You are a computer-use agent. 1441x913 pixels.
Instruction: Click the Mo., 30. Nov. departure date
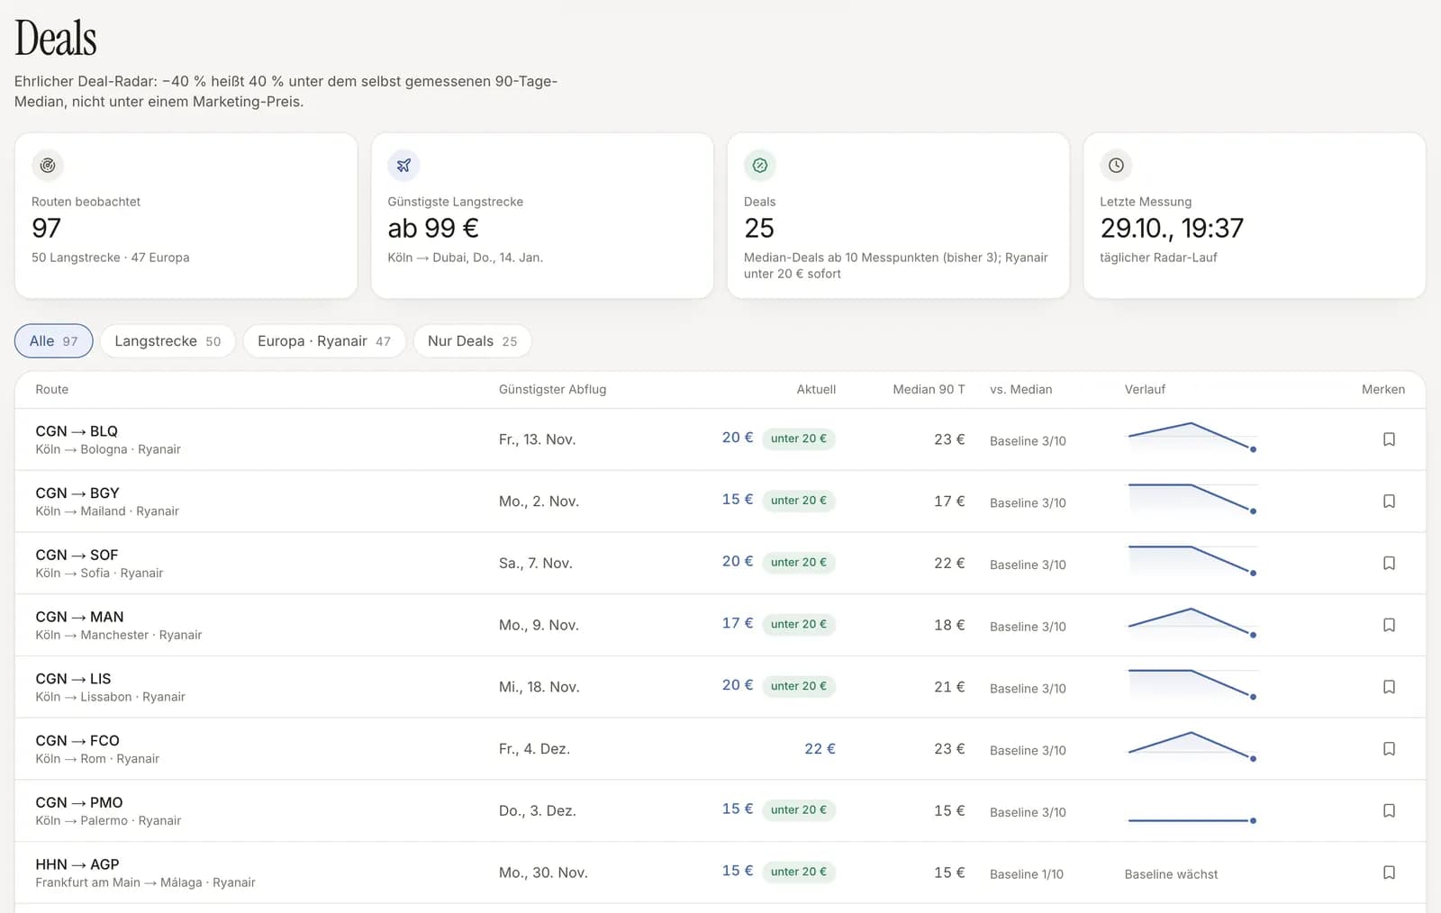[543, 872]
